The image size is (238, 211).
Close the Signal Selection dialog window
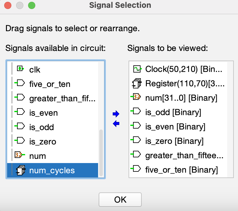click(x=8, y=5)
